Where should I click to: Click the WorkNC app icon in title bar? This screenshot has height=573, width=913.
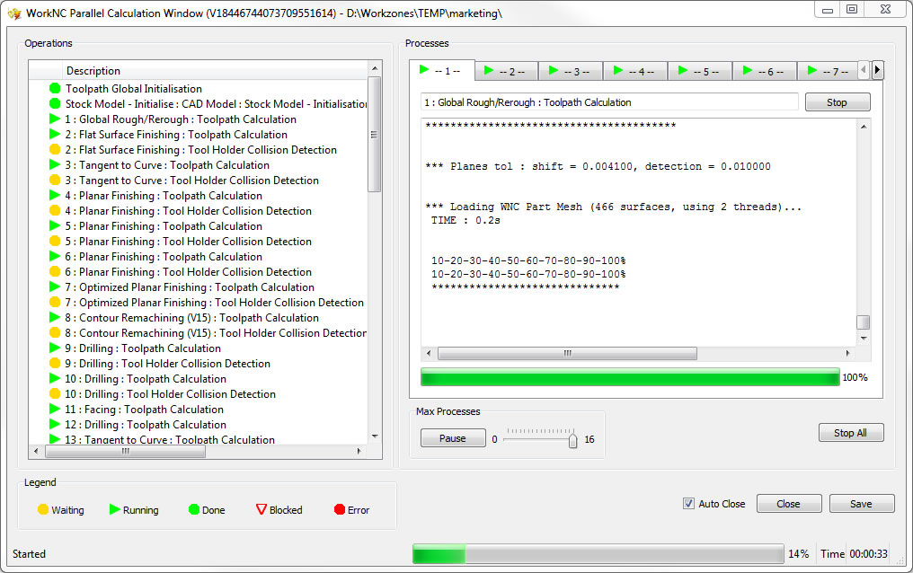click(x=13, y=13)
